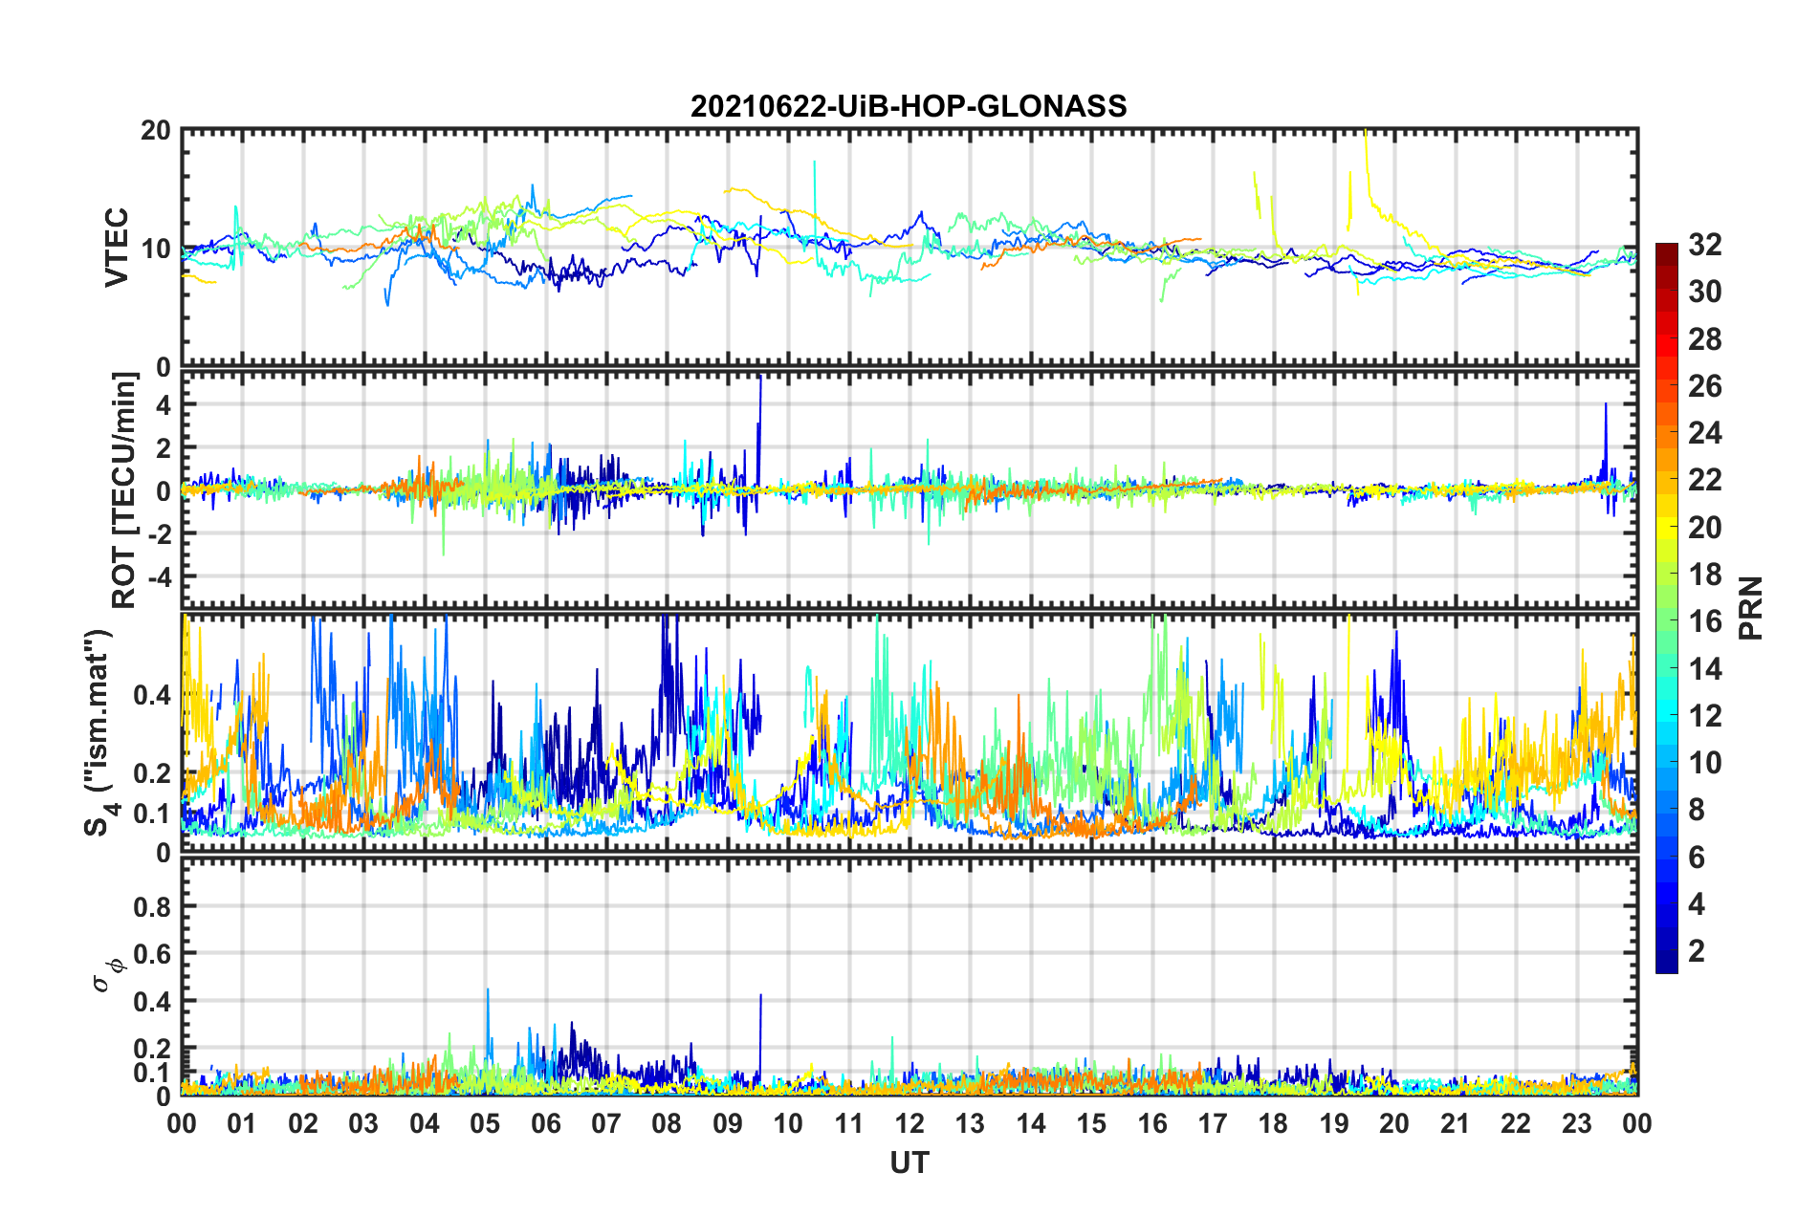
Task: Click the plot title 20210622-UiB-HOP-GLONASS
Action: coord(909,106)
